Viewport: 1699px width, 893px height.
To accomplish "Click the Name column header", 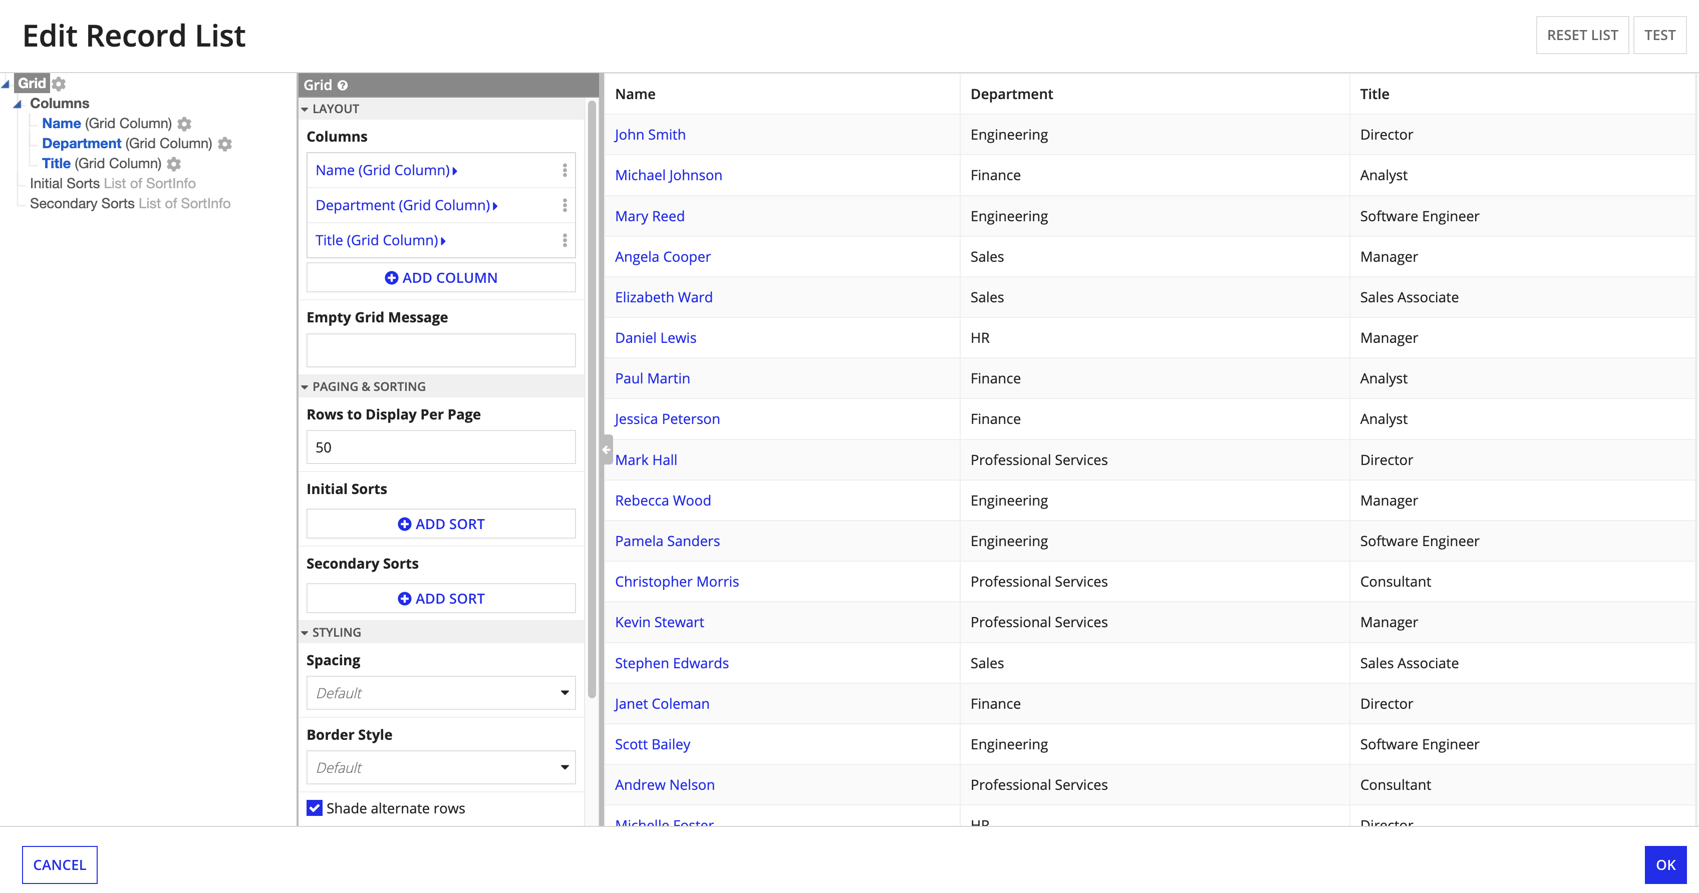I will click(x=635, y=94).
